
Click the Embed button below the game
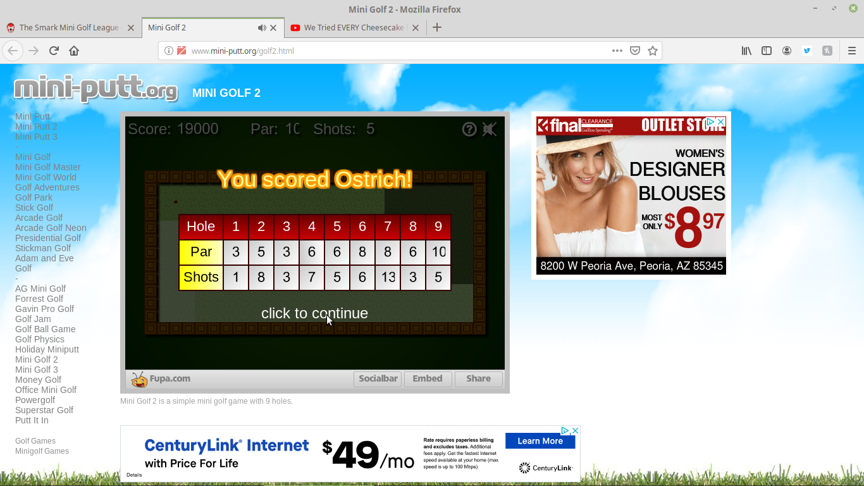428,378
